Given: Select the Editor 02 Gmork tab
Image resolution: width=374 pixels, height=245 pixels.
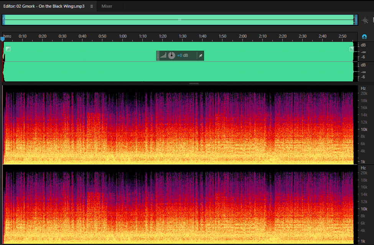Looking at the screenshot, I should coord(44,6).
